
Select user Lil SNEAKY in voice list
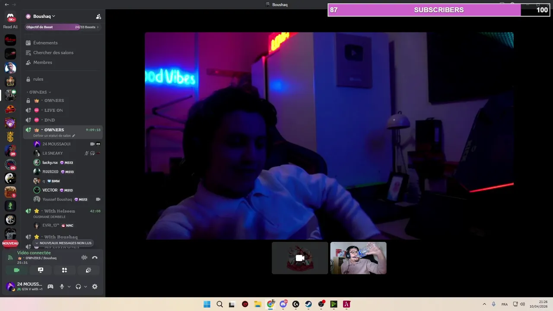[x=67, y=153]
